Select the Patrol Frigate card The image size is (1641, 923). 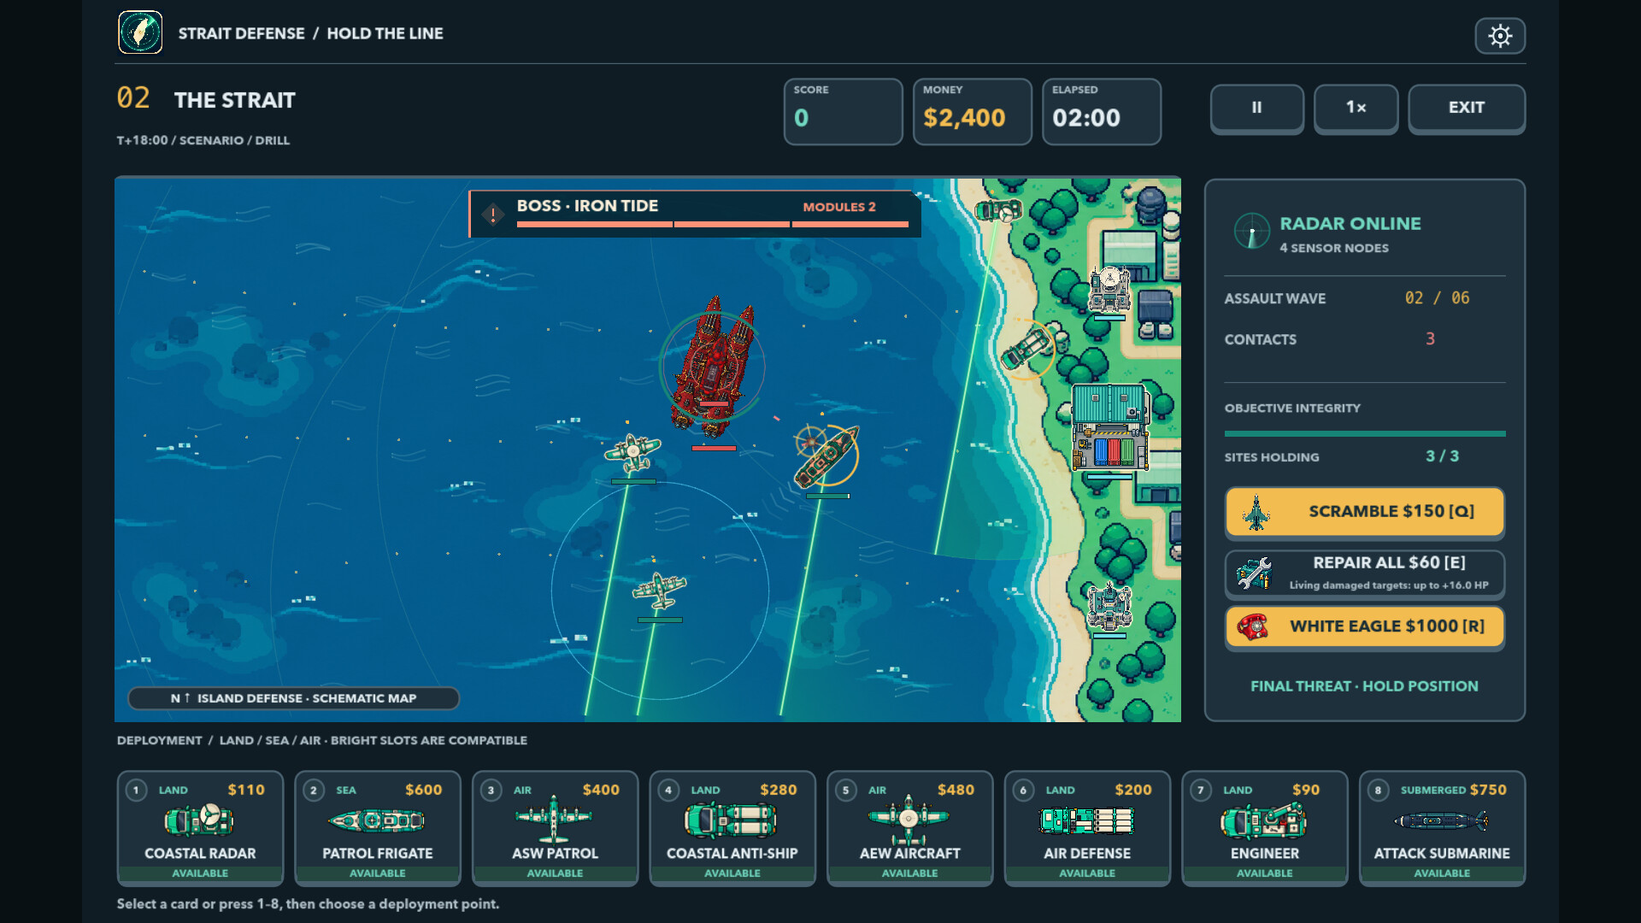click(x=378, y=828)
